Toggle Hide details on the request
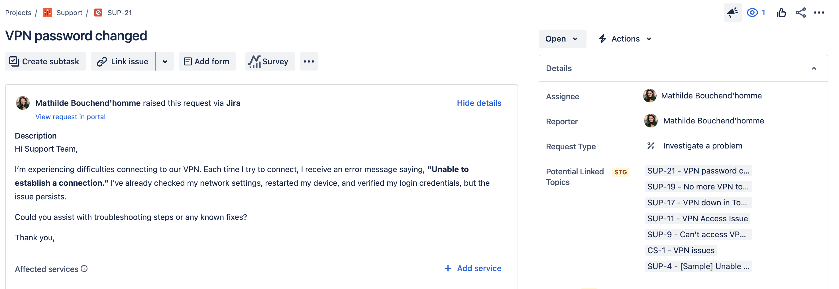The image size is (839, 289). tap(479, 103)
